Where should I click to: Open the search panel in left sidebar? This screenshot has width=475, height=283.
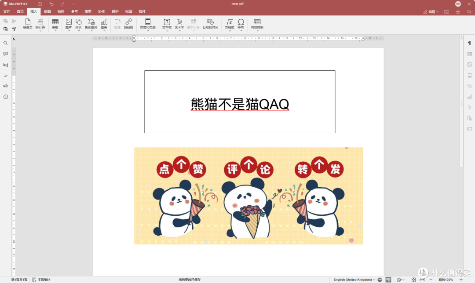5,43
